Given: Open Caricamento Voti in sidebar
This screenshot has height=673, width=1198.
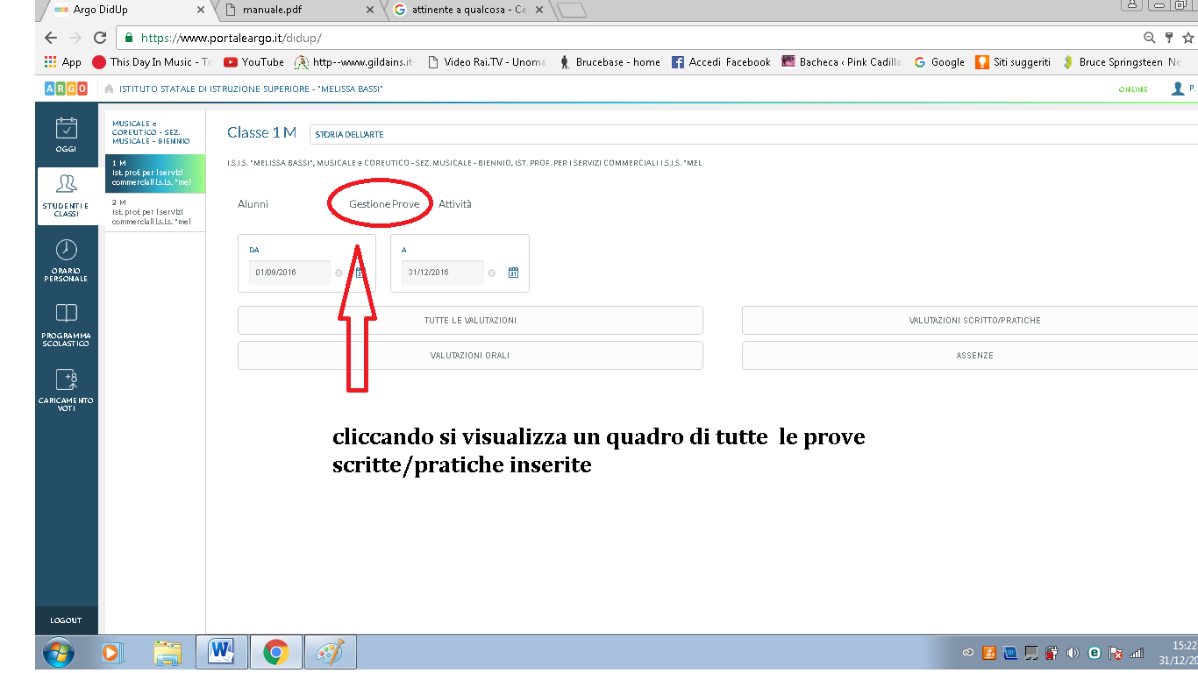Looking at the screenshot, I should [x=67, y=390].
